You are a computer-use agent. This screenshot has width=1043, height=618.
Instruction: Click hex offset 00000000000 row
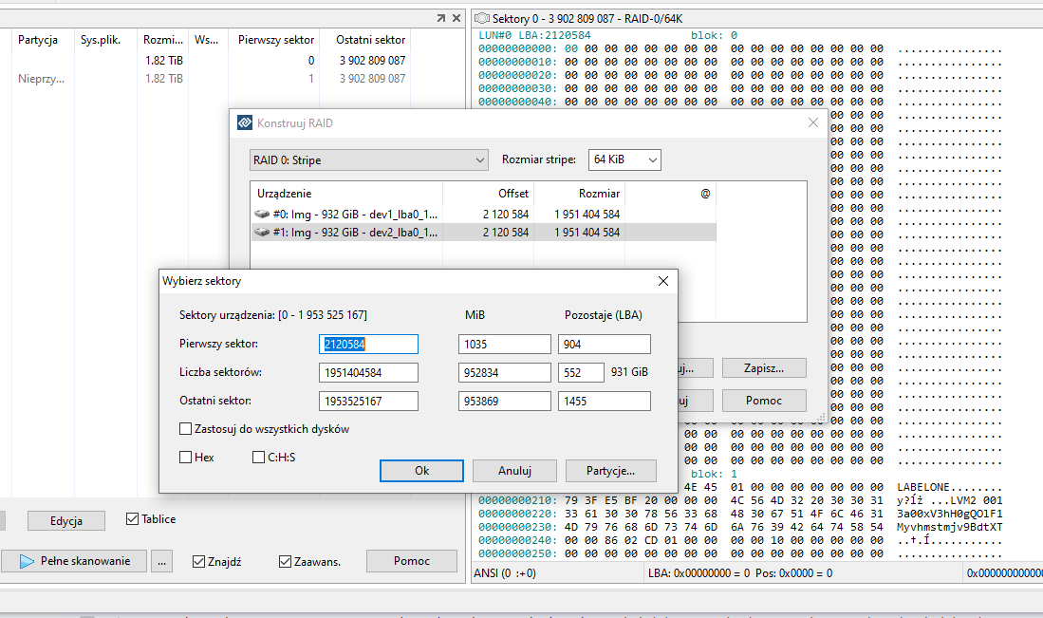tap(740, 48)
